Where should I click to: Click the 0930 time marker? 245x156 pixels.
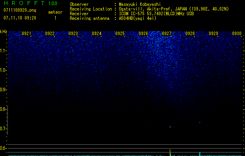tap(237, 34)
